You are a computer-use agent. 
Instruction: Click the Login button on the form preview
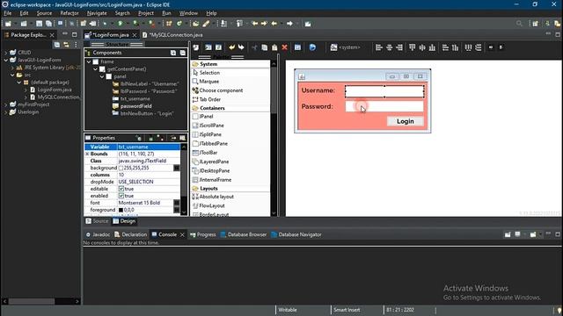pos(405,121)
